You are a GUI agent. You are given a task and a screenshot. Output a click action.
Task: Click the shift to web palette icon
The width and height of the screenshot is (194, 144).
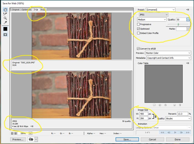click(160, 105)
